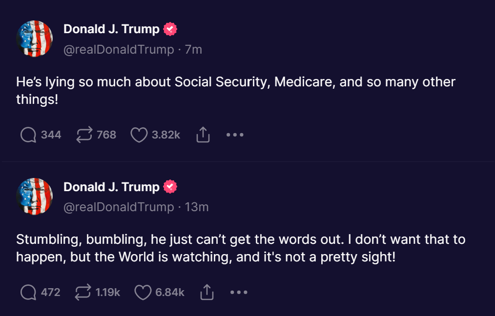Share the Social Security and Medicare post

click(x=203, y=135)
